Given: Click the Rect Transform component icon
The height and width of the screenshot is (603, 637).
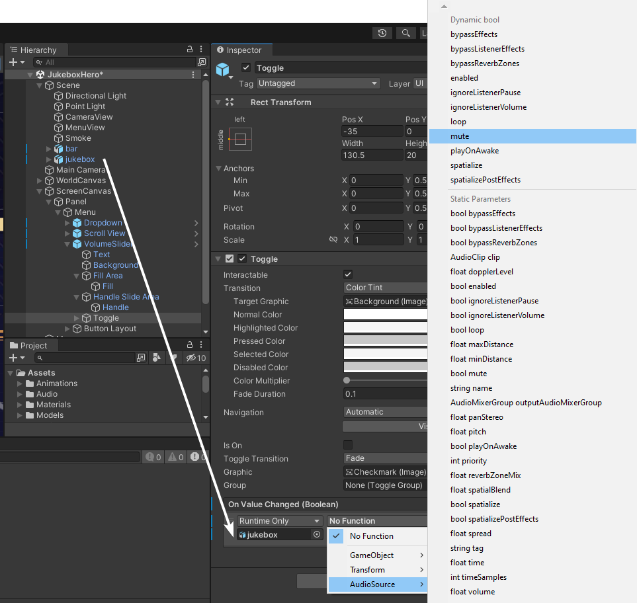Looking at the screenshot, I should (230, 102).
